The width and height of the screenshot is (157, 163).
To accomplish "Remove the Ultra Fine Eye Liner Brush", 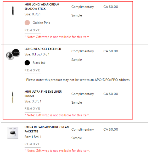I will click(x=32, y=109).
